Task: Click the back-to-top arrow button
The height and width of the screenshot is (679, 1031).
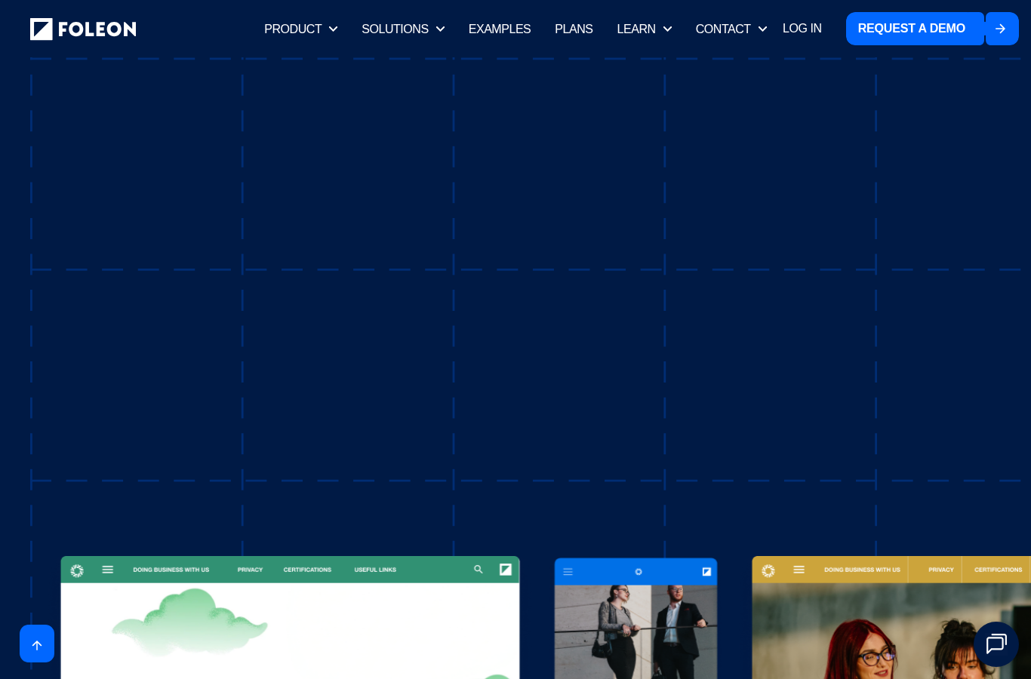Action: [x=37, y=644]
